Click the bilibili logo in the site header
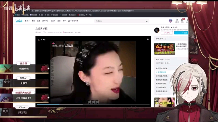Viewport: 218px width, 122px height. (x=19, y=21)
